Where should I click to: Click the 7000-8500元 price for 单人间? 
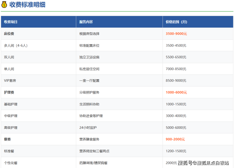[176, 69]
